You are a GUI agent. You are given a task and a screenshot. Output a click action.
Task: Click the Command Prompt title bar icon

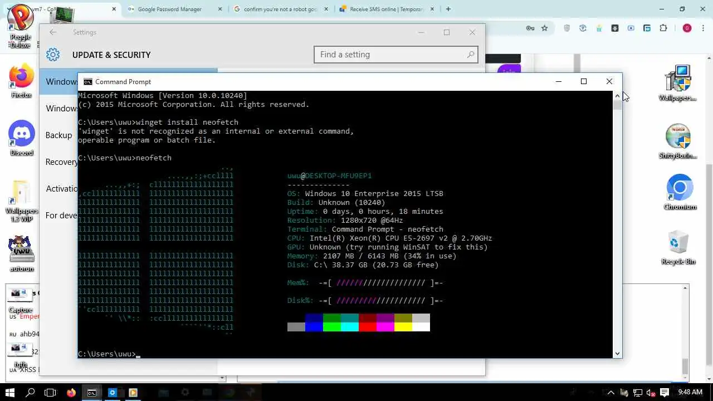[x=87, y=81]
